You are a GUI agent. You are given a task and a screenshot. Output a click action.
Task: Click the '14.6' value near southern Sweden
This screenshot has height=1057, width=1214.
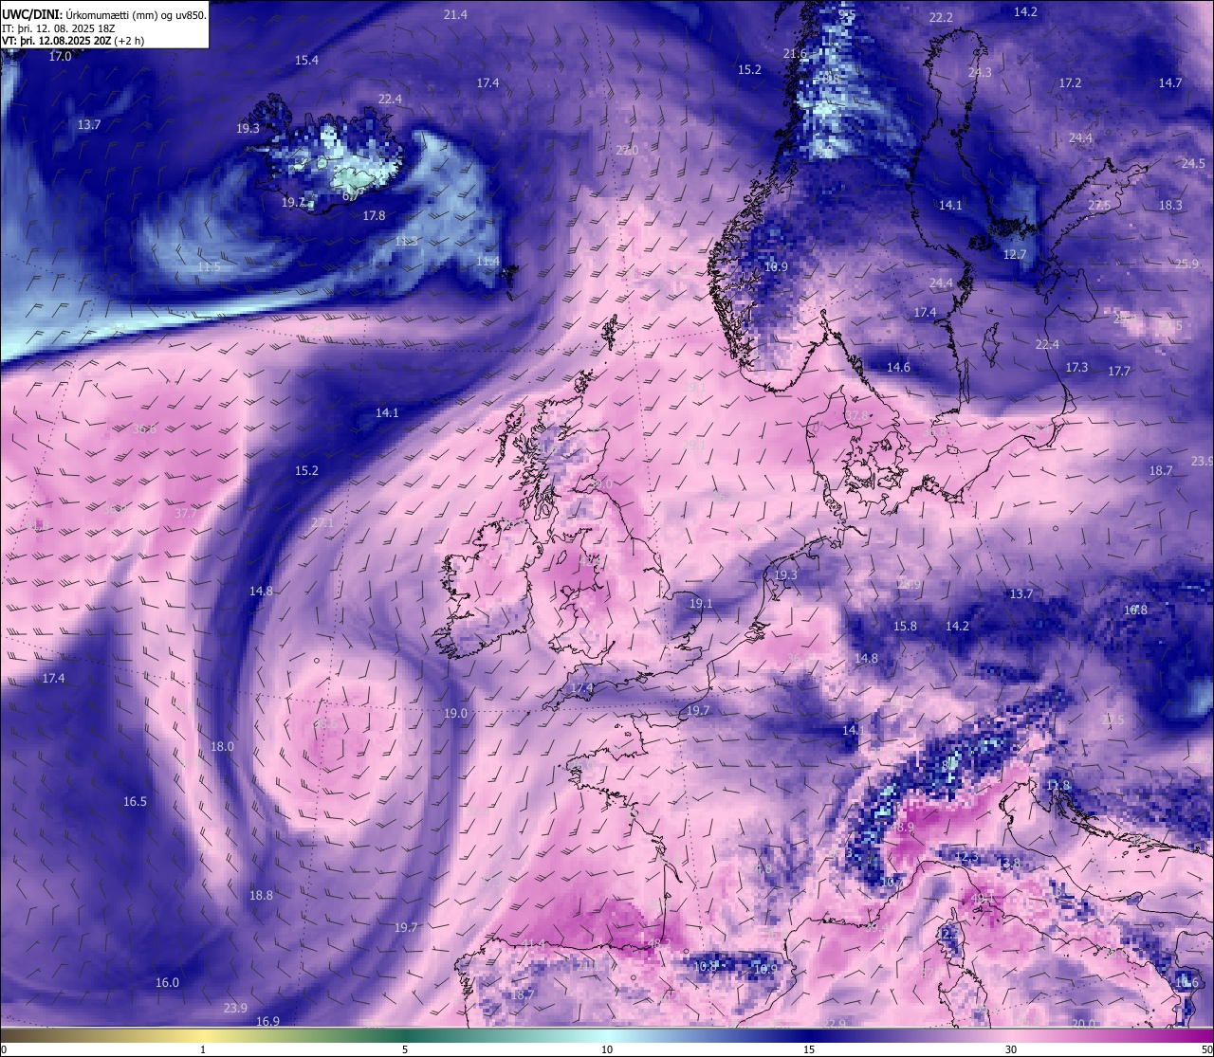pos(898,368)
